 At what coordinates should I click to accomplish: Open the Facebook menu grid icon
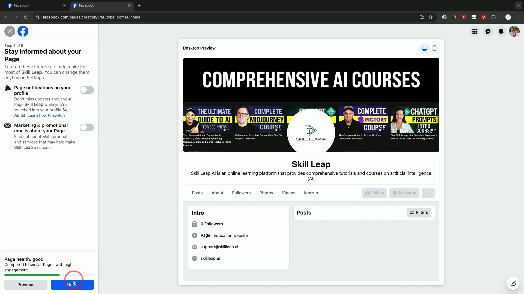point(475,31)
